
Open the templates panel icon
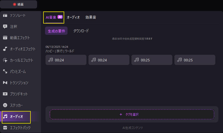click(x=5, y=15)
